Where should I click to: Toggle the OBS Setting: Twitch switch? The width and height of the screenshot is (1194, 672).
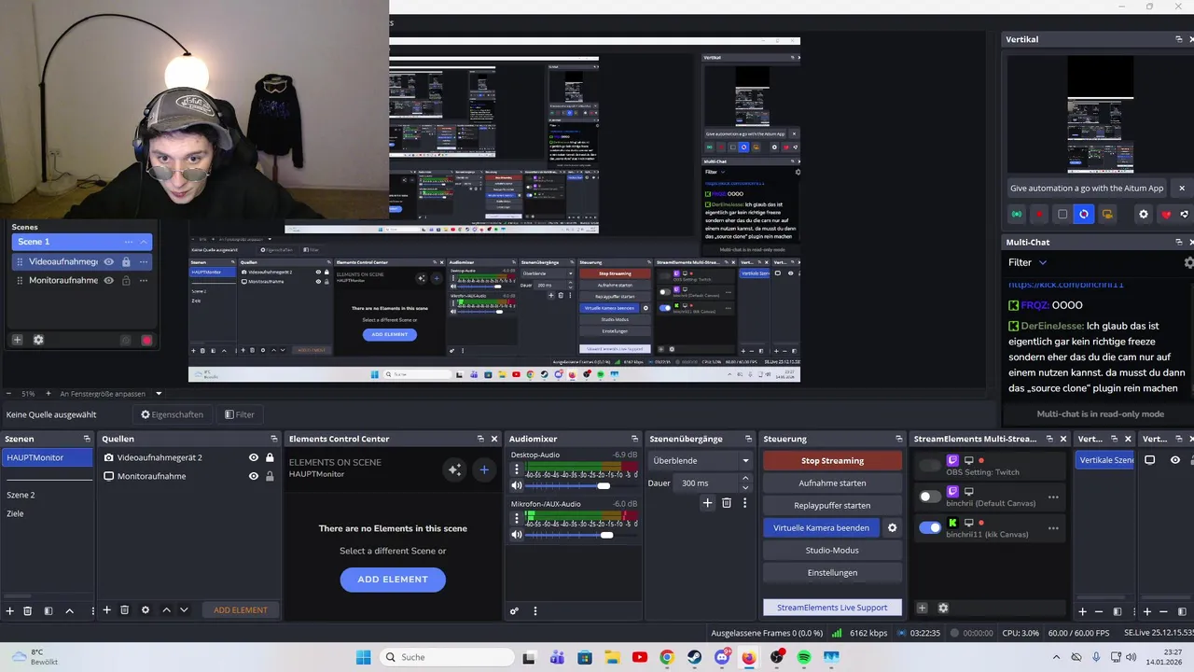coord(930,465)
